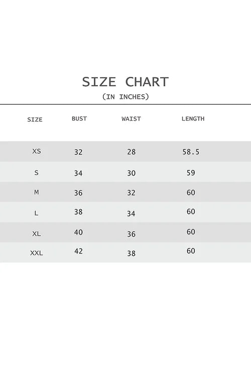251x376 pixels.
Task: Click the XS waist value 28
Action: point(132,152)
